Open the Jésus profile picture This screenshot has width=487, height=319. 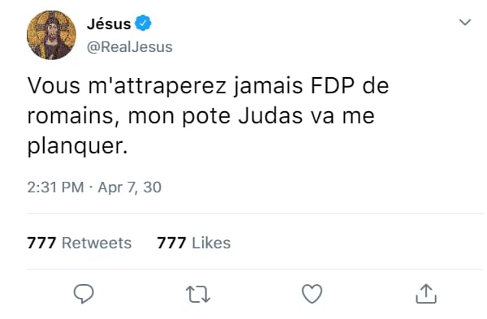pos(51,35)
